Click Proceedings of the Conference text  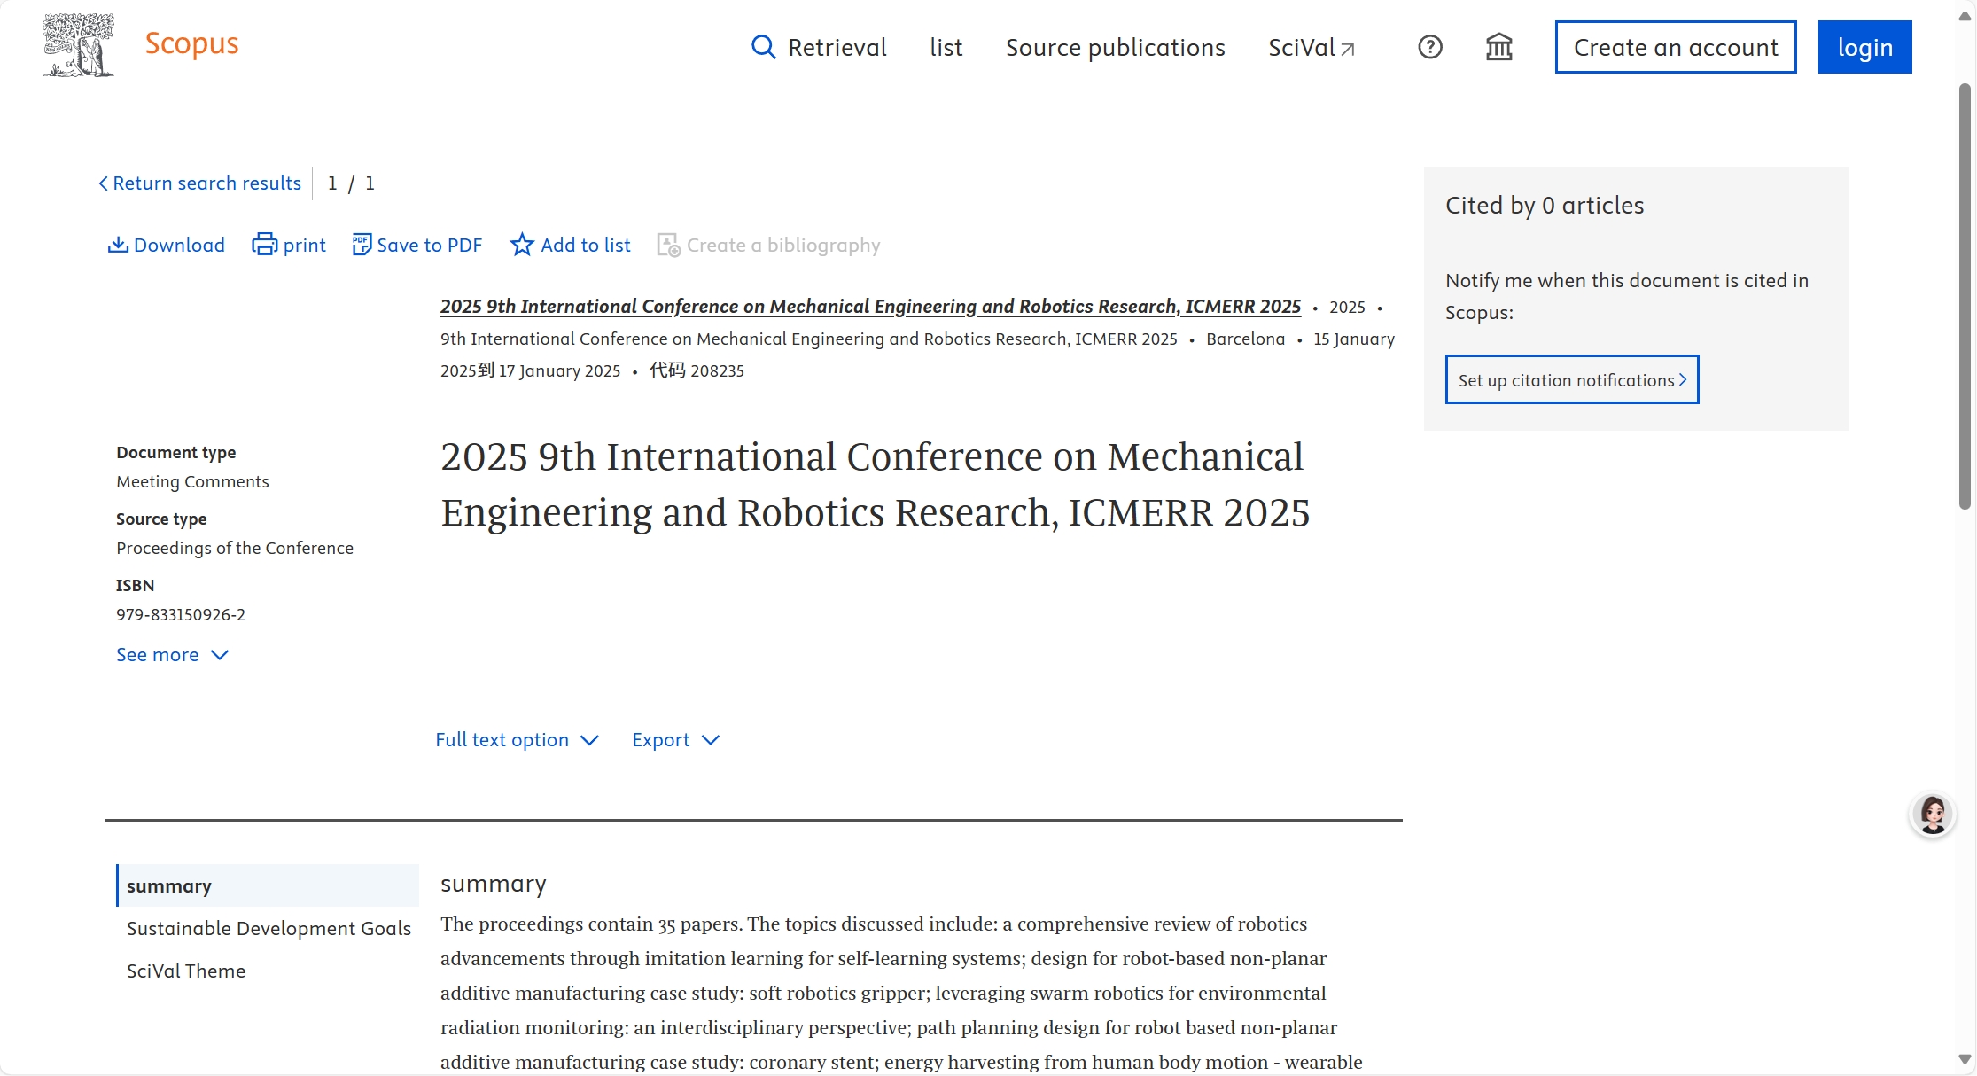click(x=235, y=548)
